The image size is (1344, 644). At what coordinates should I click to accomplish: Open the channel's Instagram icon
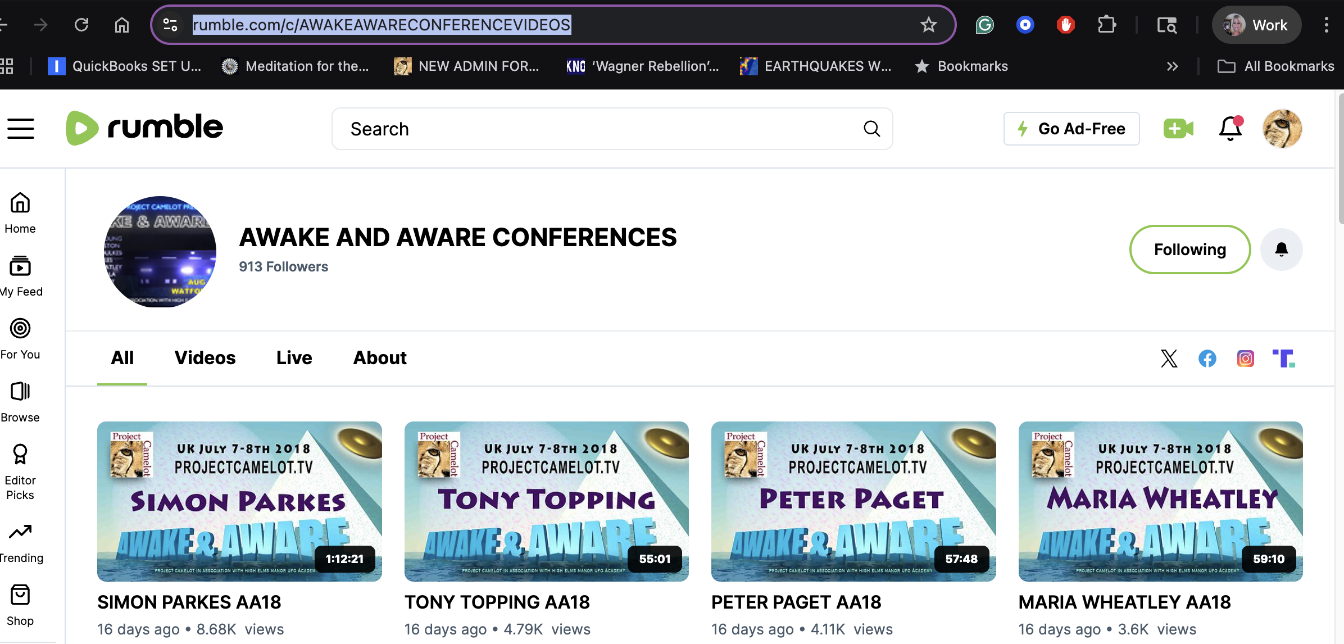pos(1245,358)
